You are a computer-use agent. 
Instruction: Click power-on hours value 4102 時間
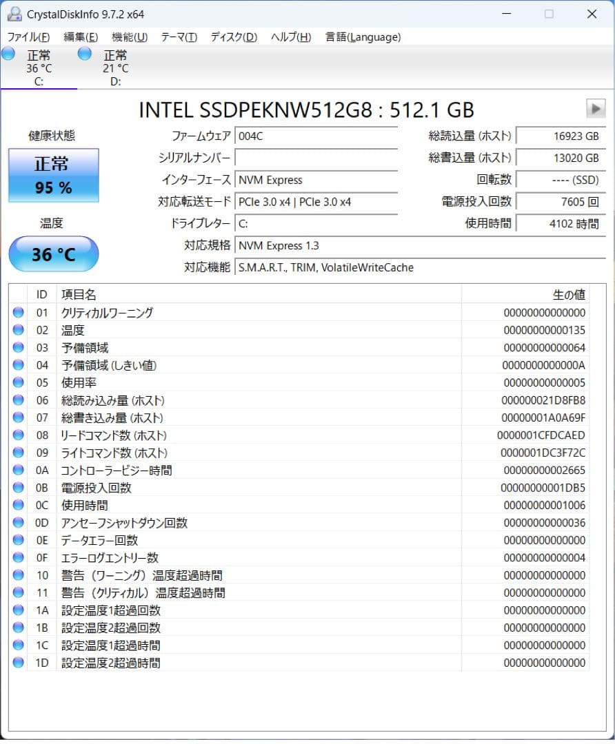[x=561, y=223]
